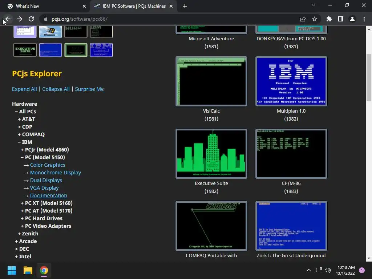Expand the PCjr (Model 4860) node
This screenshot has height=279, width=372.
click(45, 150)
